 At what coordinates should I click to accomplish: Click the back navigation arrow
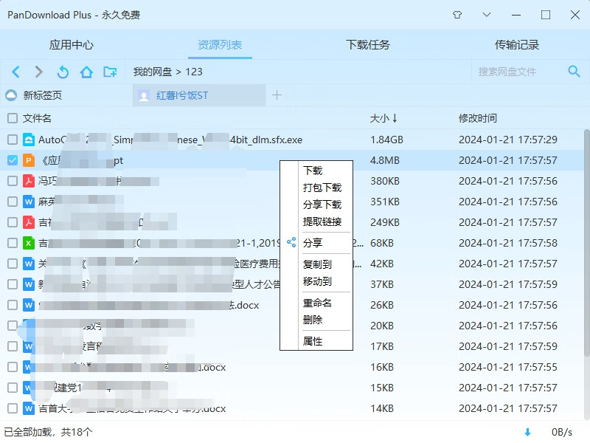click(16, 72)
